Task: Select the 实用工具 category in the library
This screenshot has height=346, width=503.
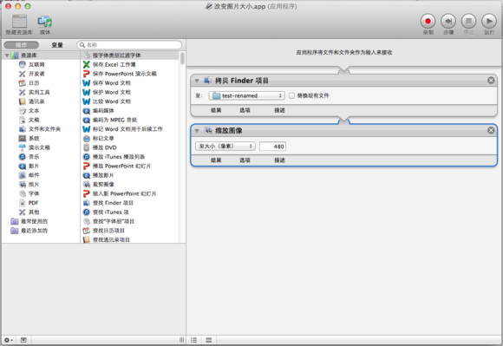Action: click(39, 92)
